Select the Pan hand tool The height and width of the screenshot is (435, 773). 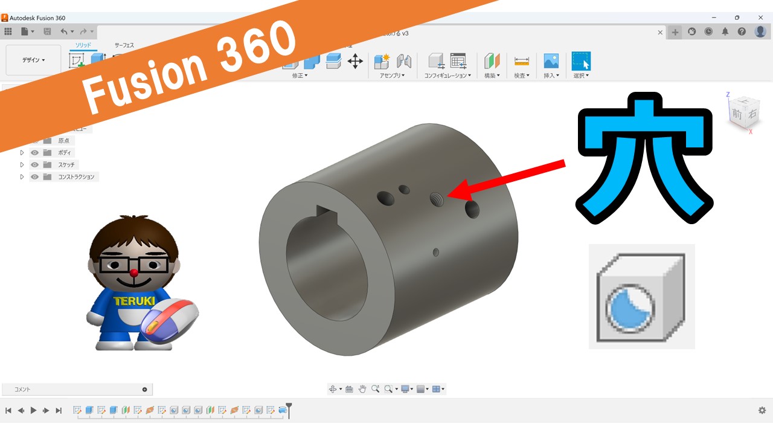(x=362, y=389)
